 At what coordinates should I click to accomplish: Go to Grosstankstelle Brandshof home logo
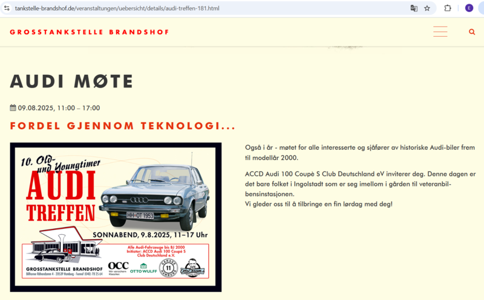pos(90,32)
